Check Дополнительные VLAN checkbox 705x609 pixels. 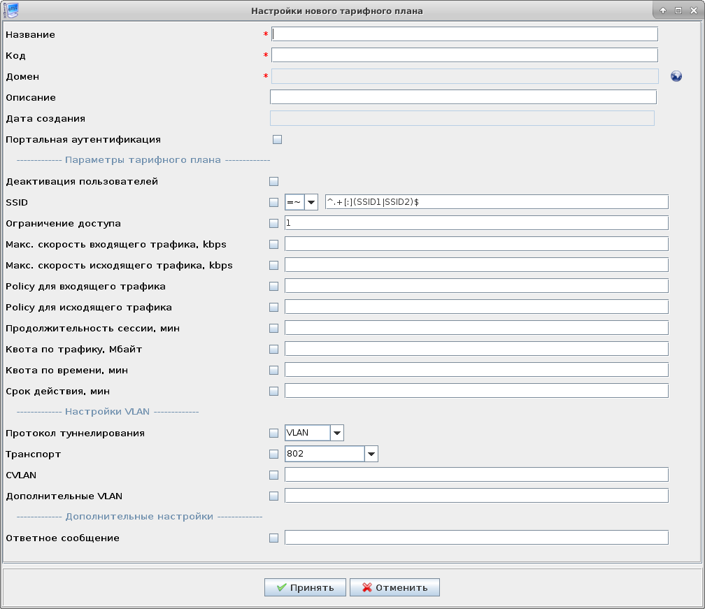pyautogui.click(x=274, y=496)
